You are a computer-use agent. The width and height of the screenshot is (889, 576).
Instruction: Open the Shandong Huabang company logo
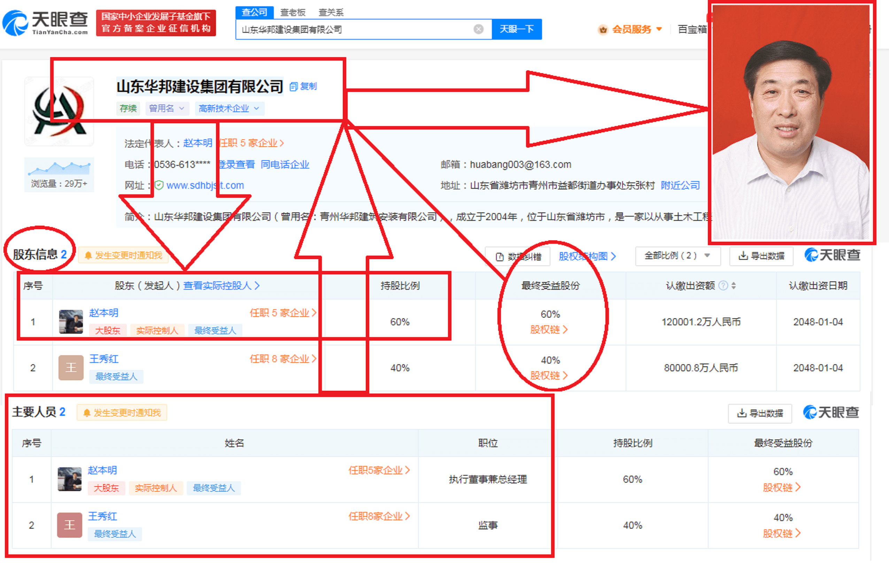(59, 111)
